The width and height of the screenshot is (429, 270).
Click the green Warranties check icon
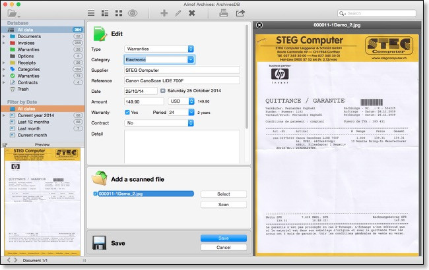point(13,76)
